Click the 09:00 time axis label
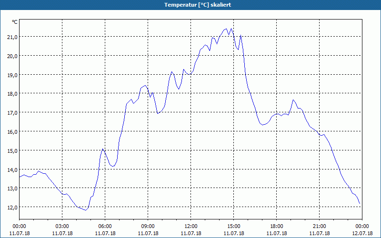 [x=148, y=227]
